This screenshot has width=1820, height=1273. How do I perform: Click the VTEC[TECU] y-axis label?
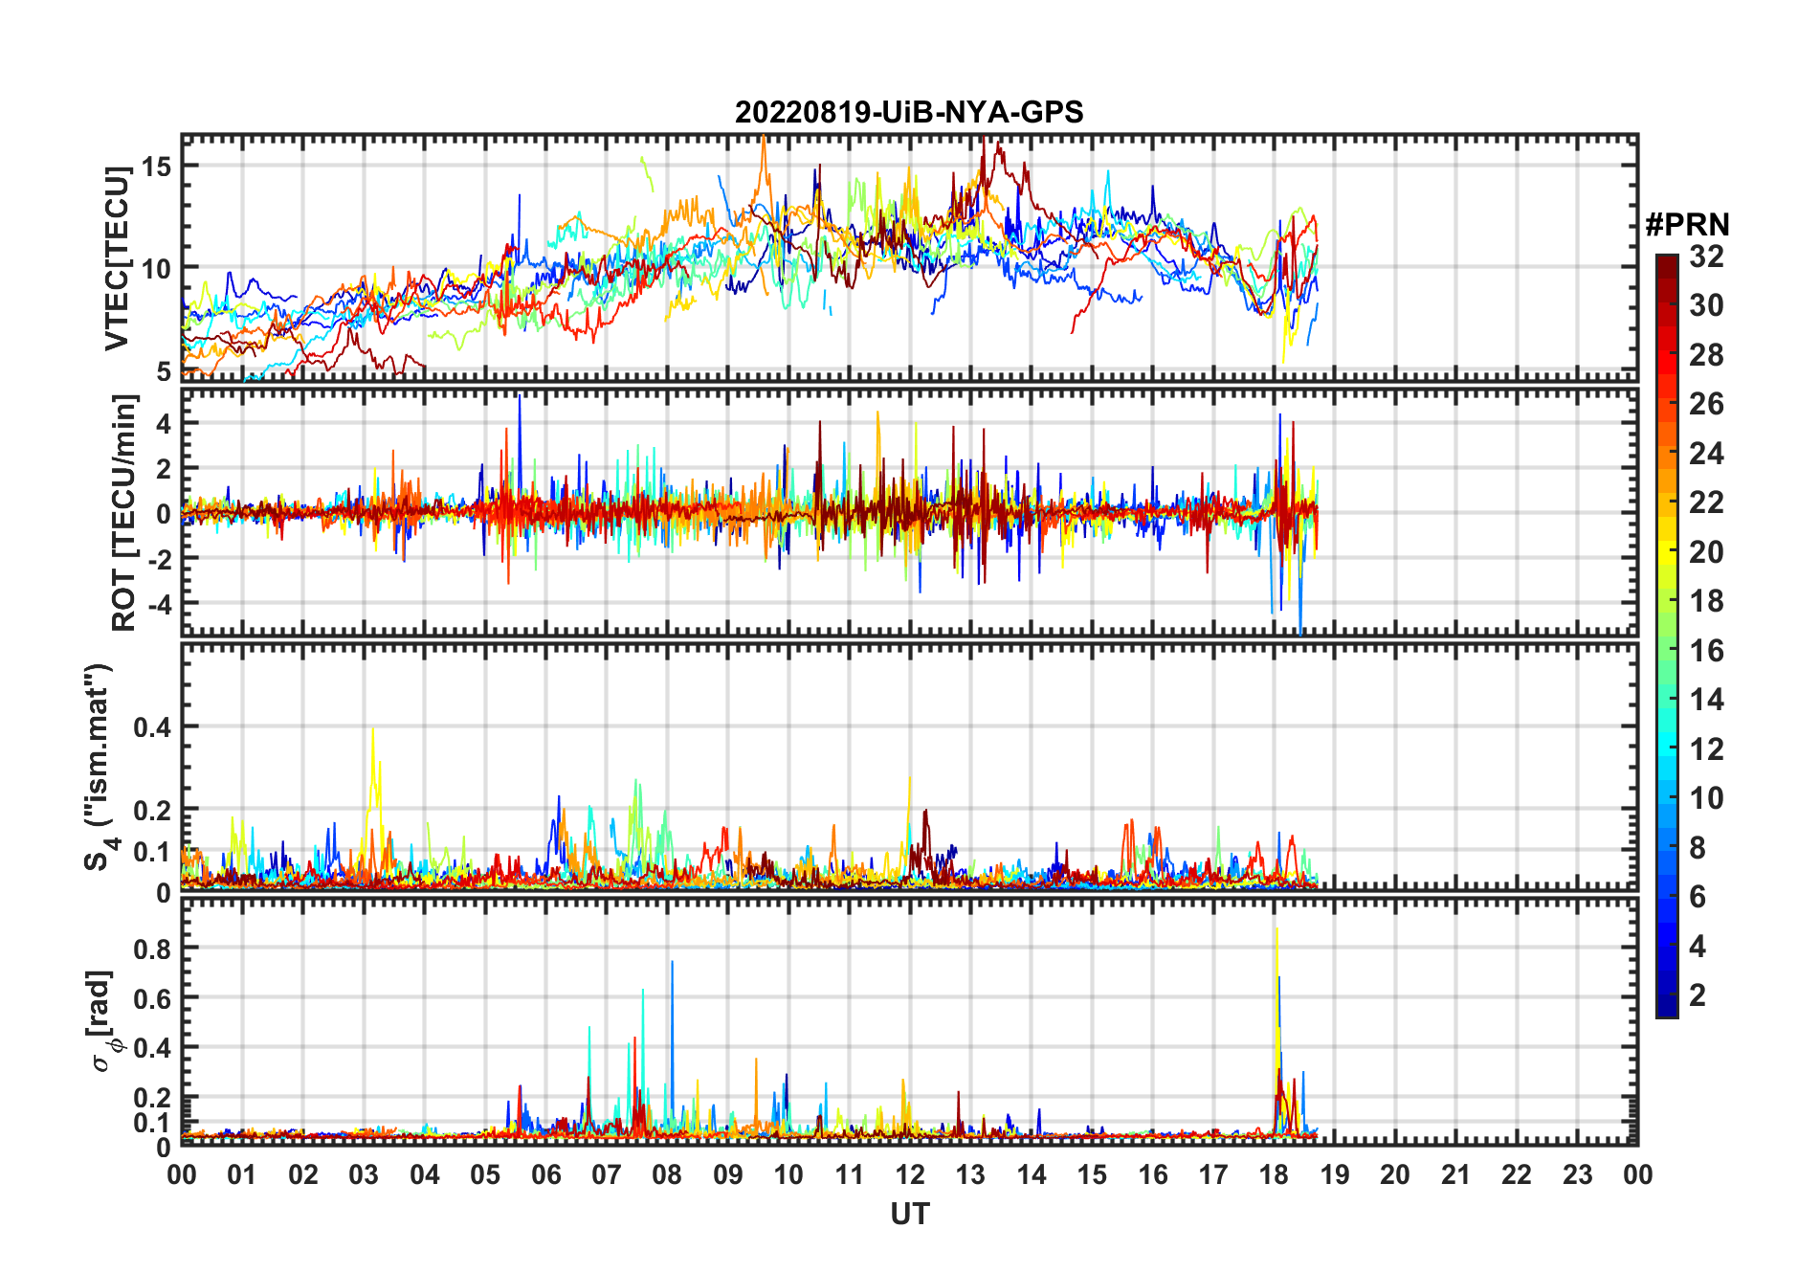pos(117,258)
